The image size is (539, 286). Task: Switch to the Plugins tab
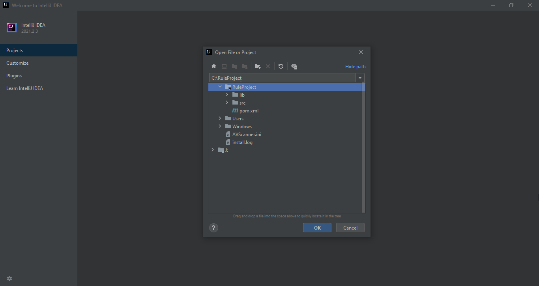point(14,76)
